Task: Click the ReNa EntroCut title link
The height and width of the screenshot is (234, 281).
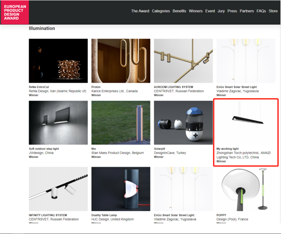Action: click(39, 87)
